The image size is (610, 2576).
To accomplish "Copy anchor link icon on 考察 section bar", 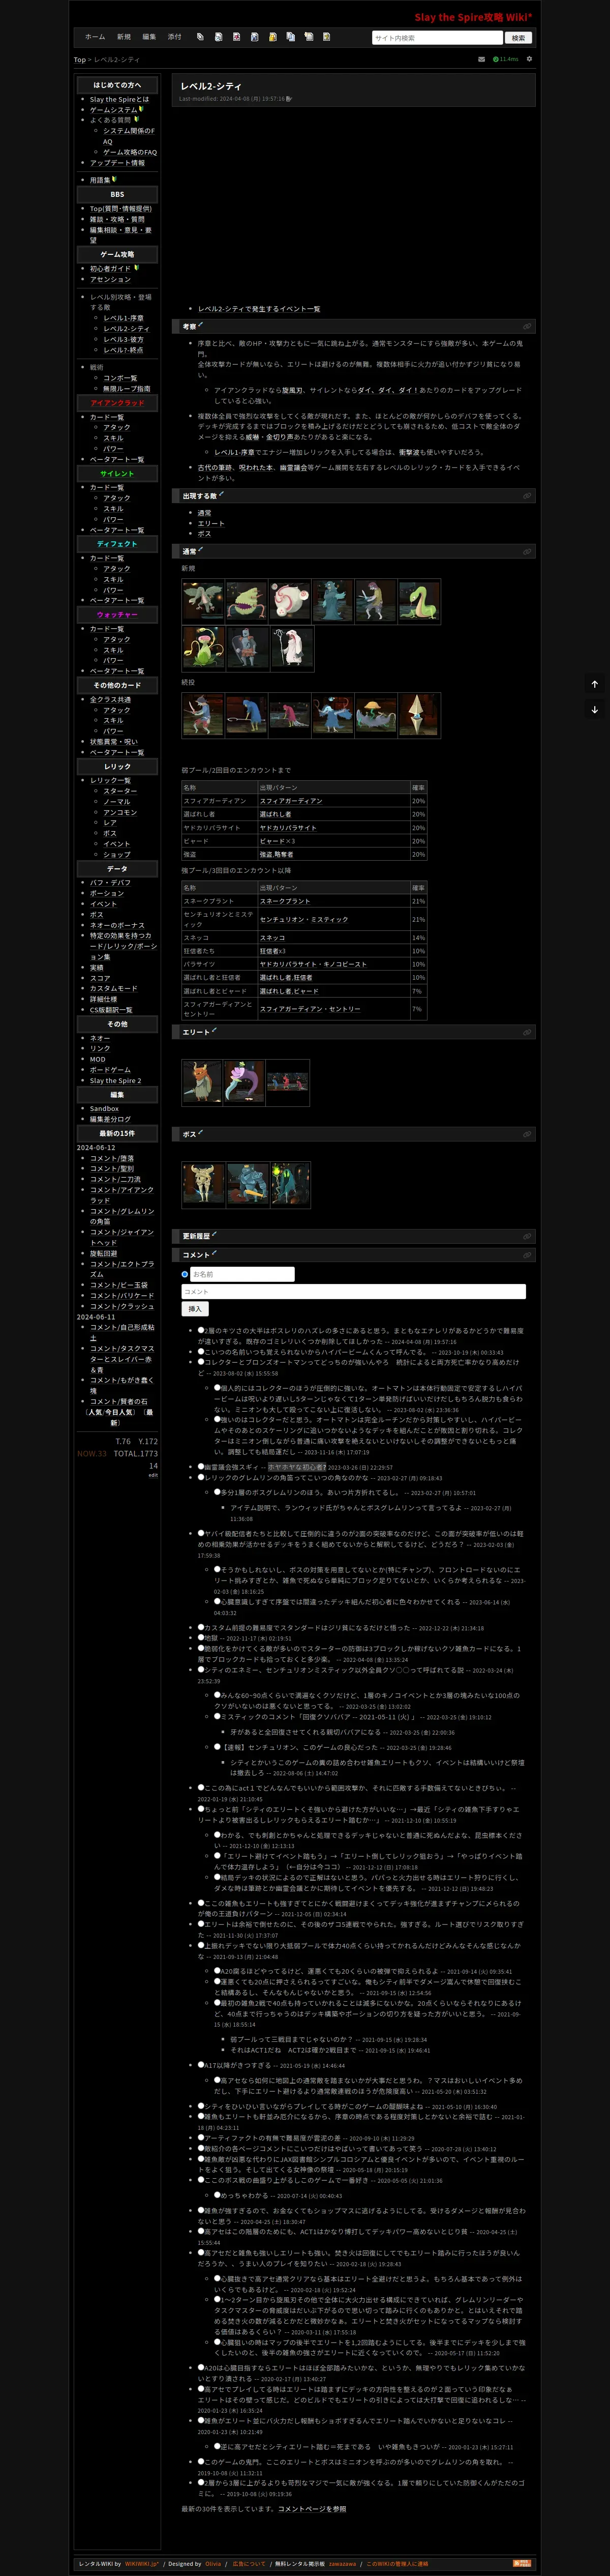I will (x=527, y=326).
